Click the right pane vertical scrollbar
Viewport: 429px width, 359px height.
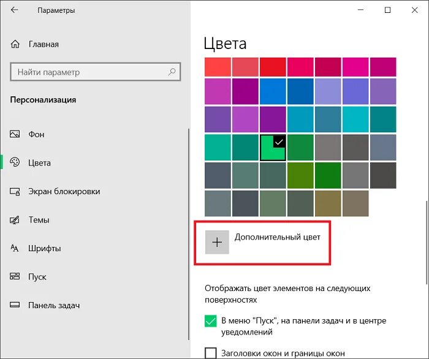(427, 243)
